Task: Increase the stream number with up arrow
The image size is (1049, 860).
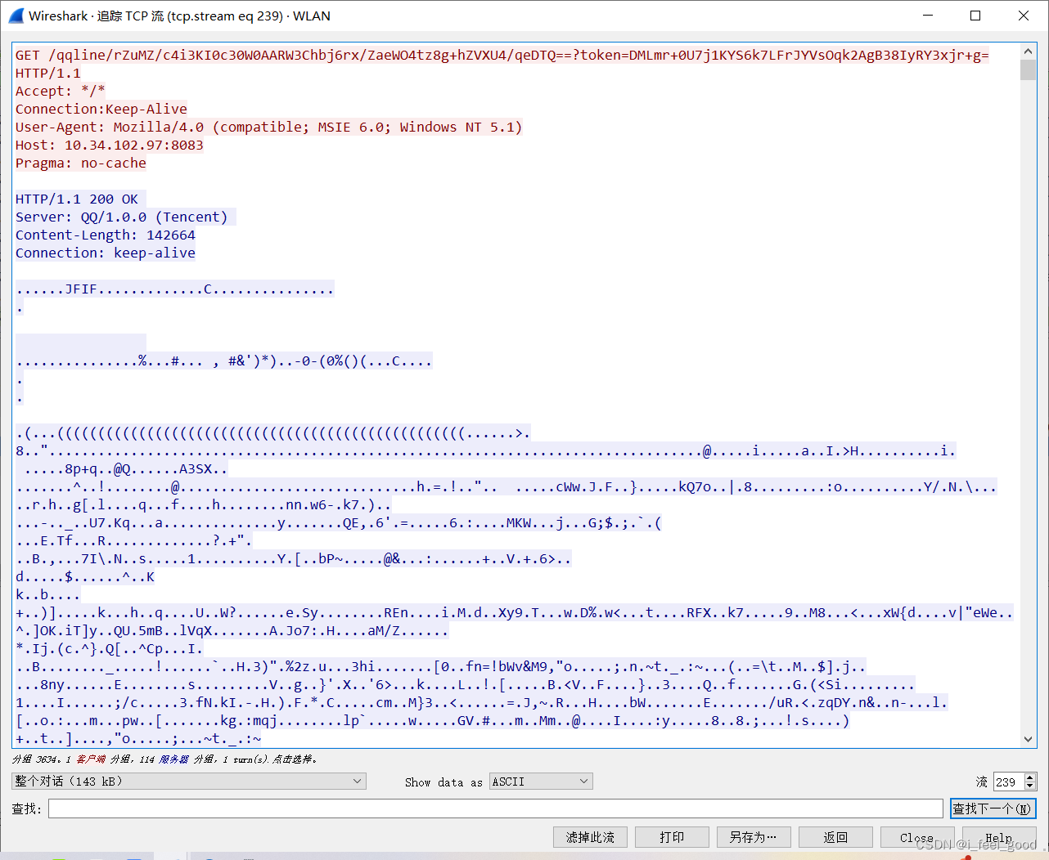Action: pyautogui.click(x=1030, y=777)
